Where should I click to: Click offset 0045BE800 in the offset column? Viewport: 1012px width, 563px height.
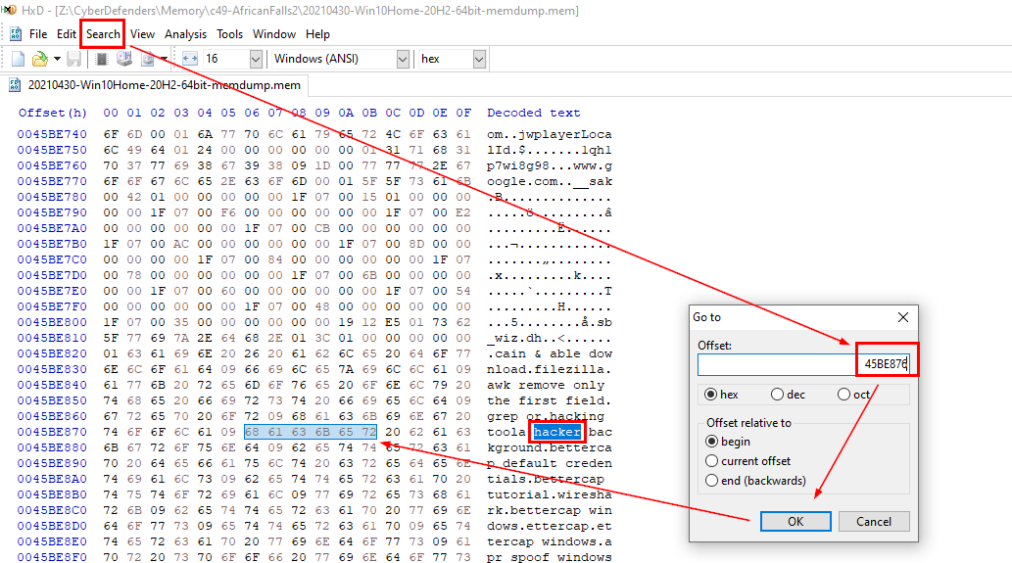pos(52,322)
